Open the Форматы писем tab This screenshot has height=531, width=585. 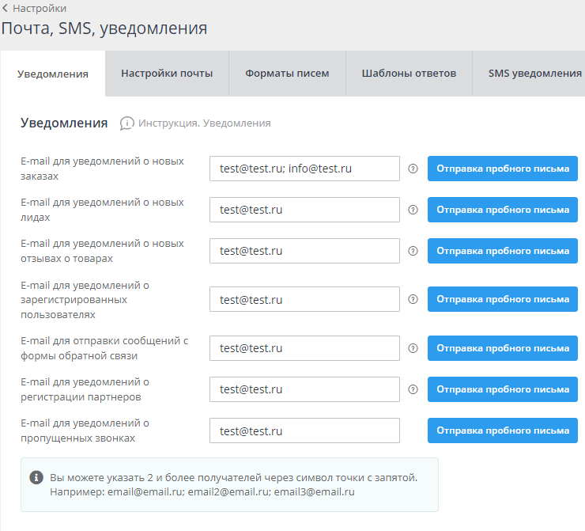[287, 74]
